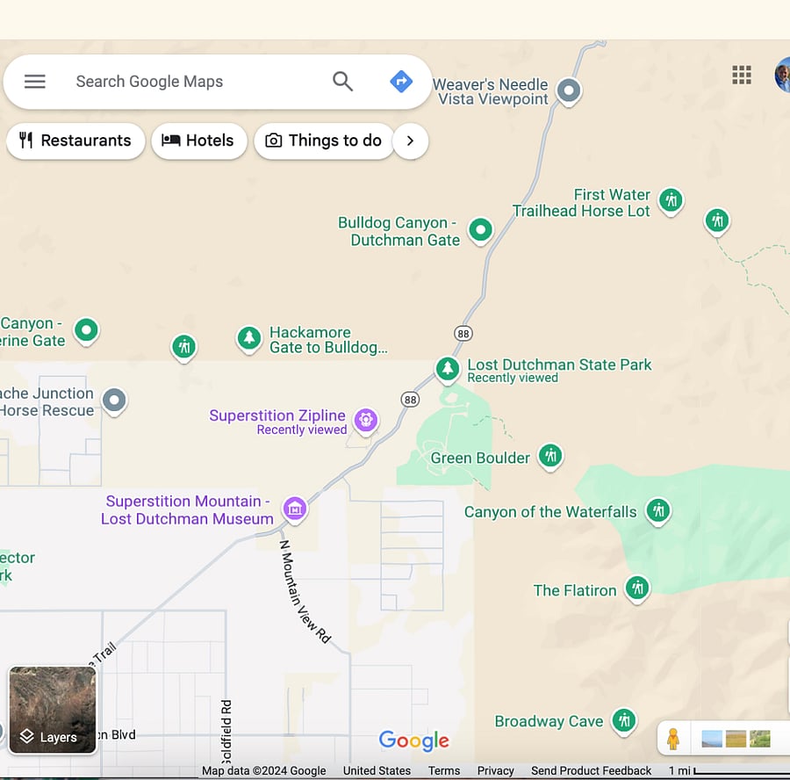Click the Apache Junction Horse Rescue pin
790x780 pixels.
tap(114, 401)
